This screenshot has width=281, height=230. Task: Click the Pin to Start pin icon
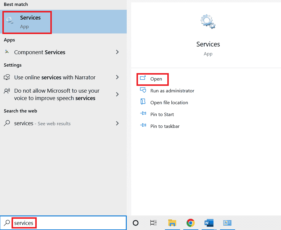pyautogui.click(x=143, y=113)
